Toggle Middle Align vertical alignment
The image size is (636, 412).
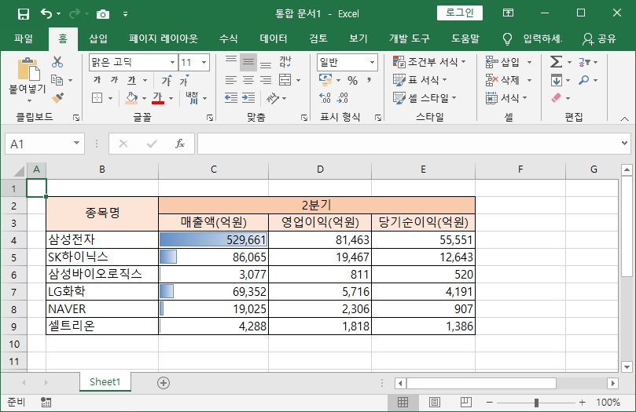point(248,62)
